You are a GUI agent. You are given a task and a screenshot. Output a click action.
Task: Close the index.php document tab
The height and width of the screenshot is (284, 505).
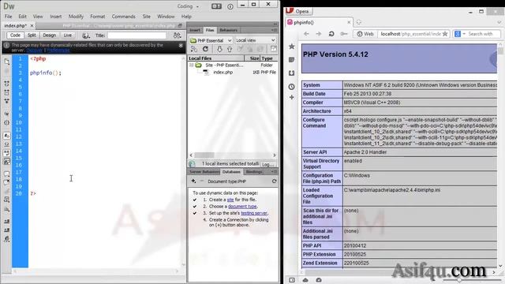coord(32,25)
